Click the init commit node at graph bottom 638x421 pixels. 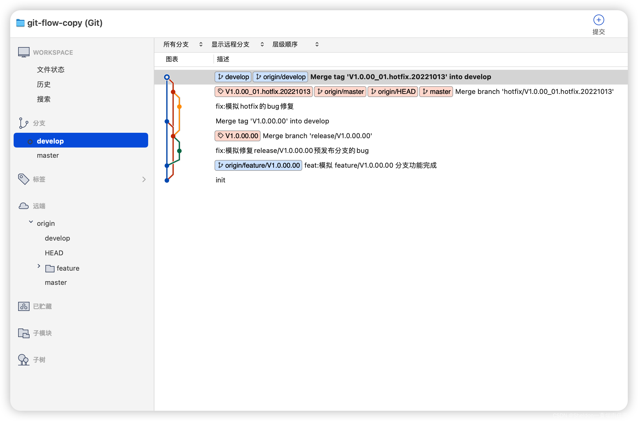167,180
